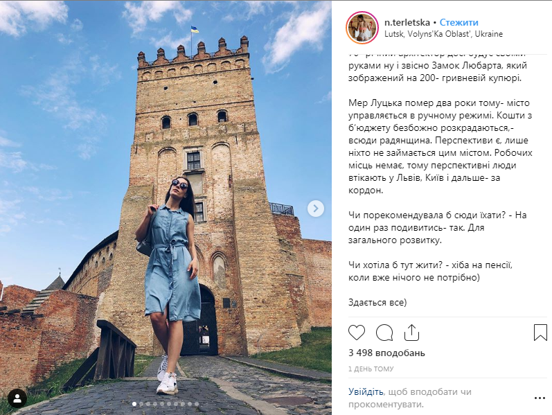The height and width of the screenshot is (415, 552).
Task: Open the n.terletska username link
Action: coord(407,22)
